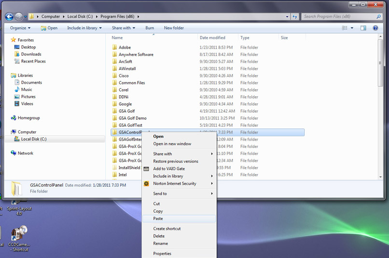Toggle the preview pane icon
This screenshot has width=389, height=258.
(x=363, y=28)
